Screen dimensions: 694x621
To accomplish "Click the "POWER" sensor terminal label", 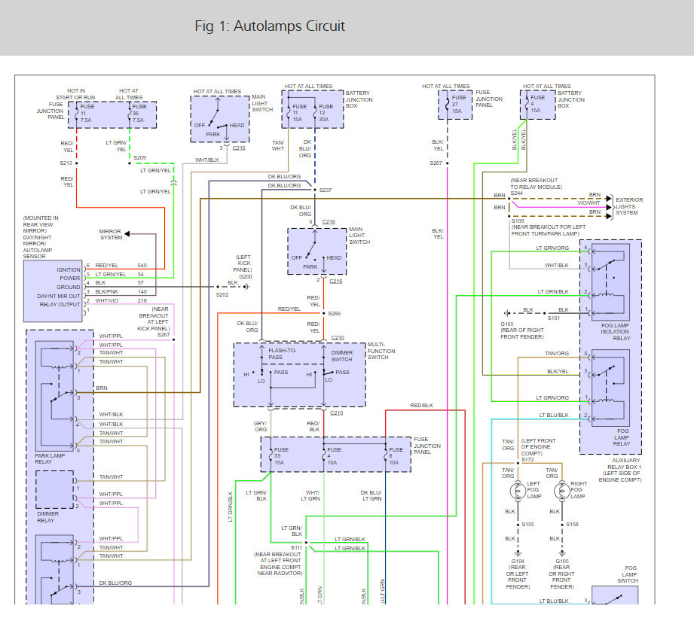I will [70, 278].
